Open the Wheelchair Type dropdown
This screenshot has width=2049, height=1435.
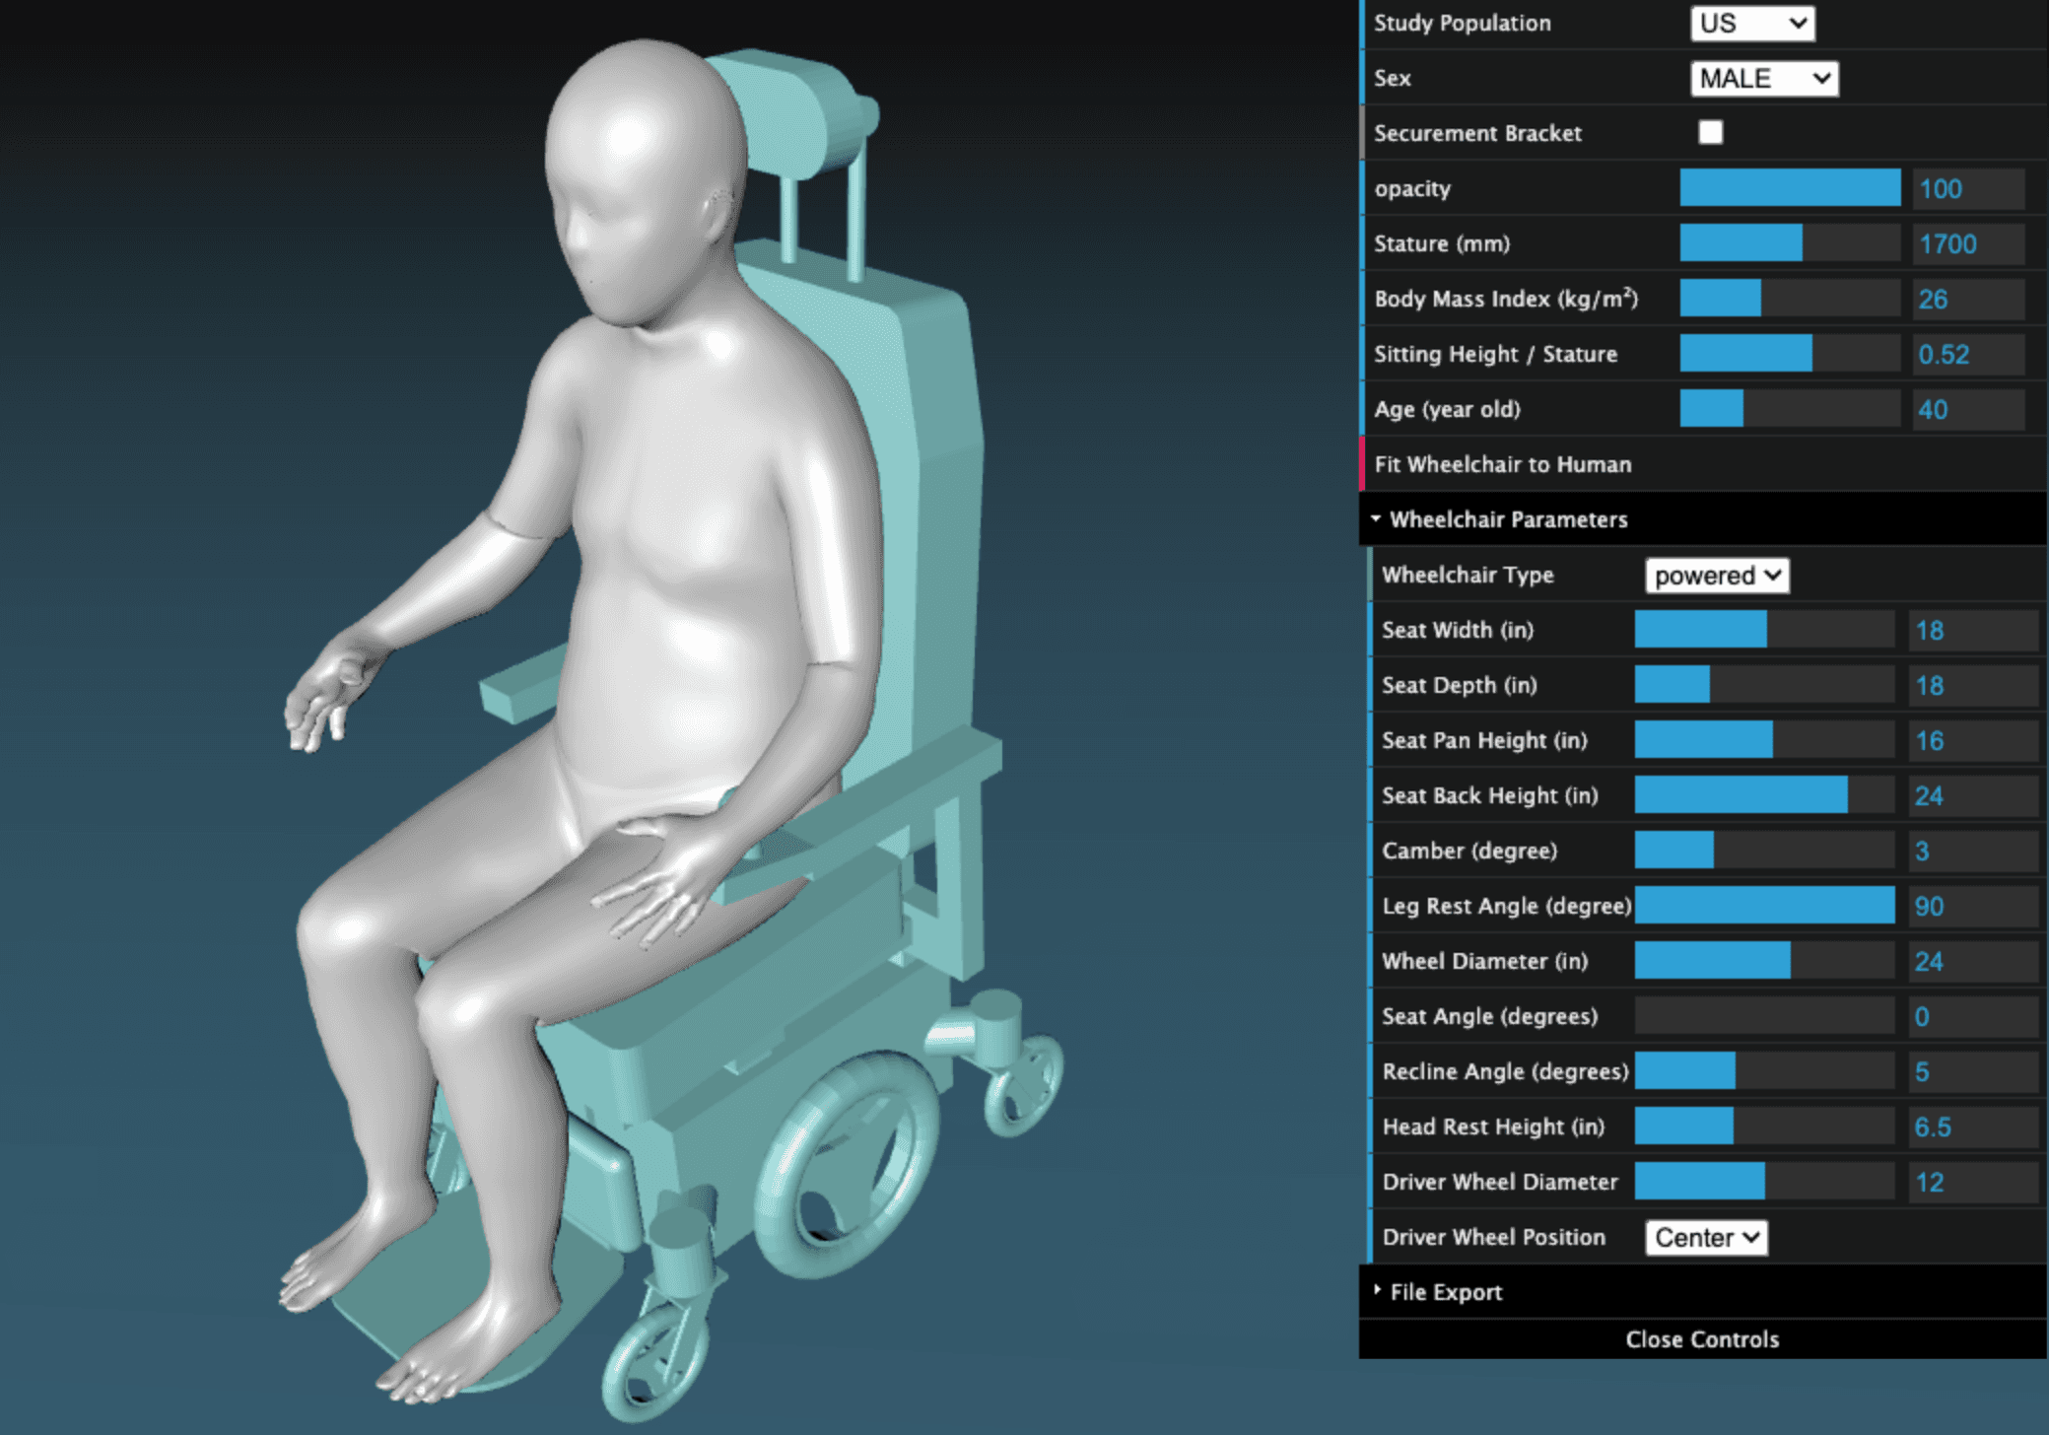[1716, 576]
